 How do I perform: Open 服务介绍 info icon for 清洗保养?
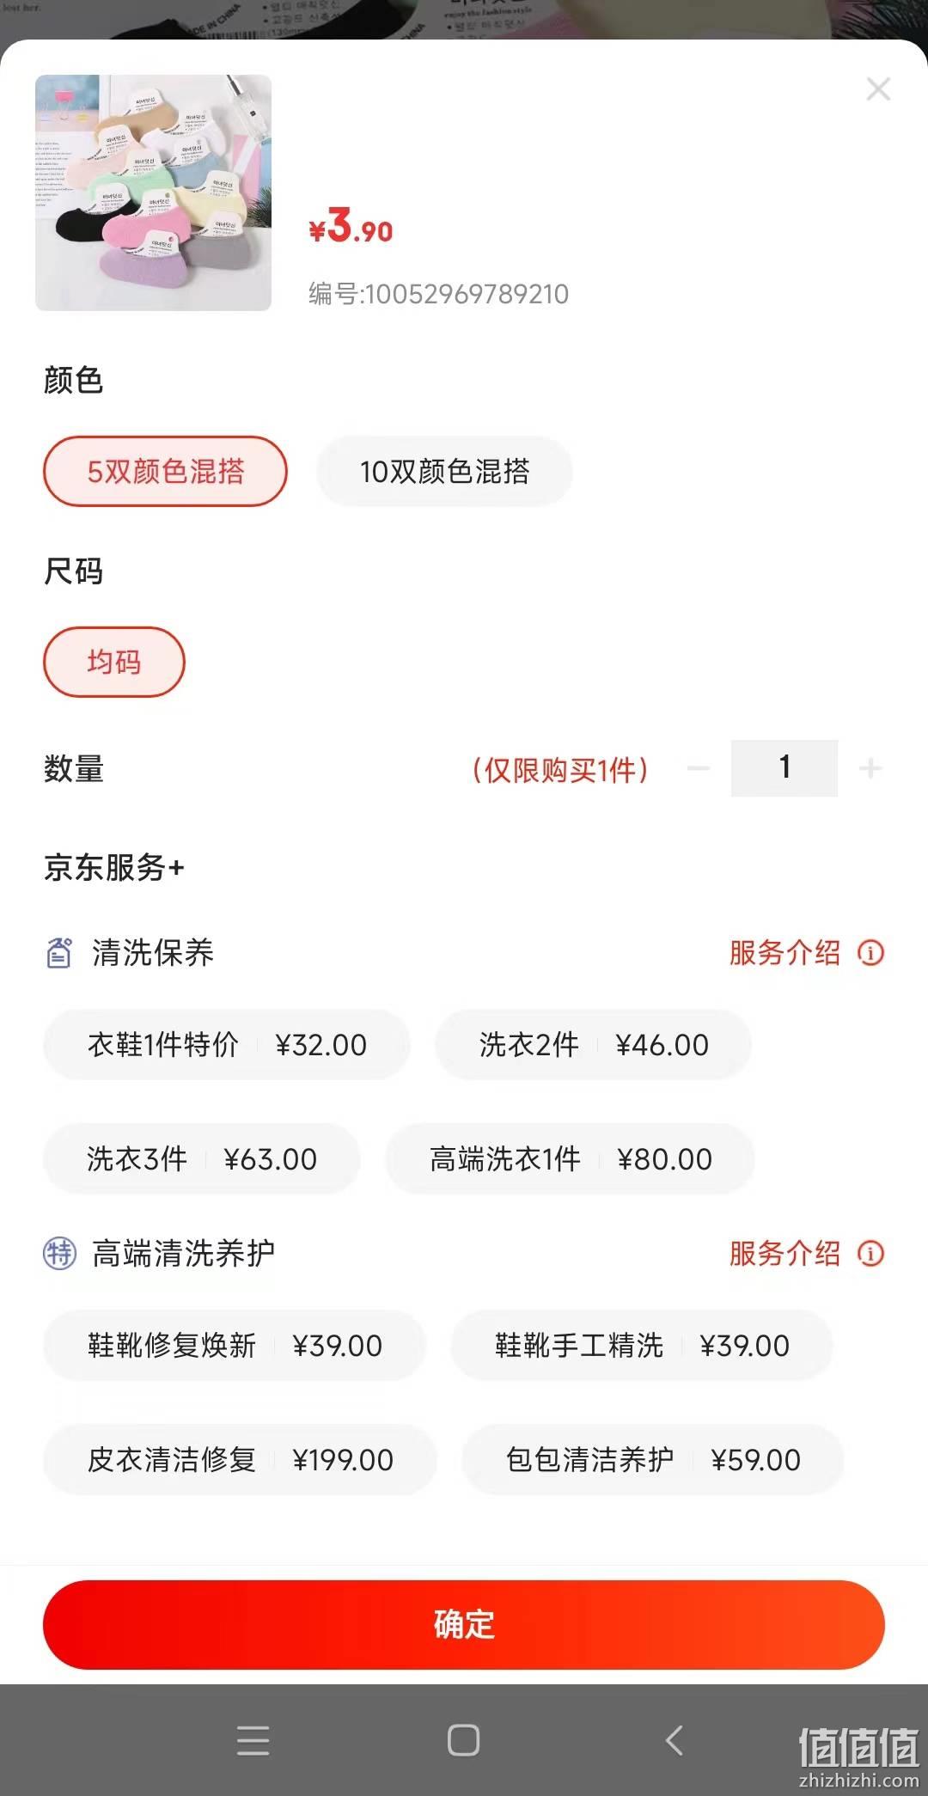tap(870, 953)
